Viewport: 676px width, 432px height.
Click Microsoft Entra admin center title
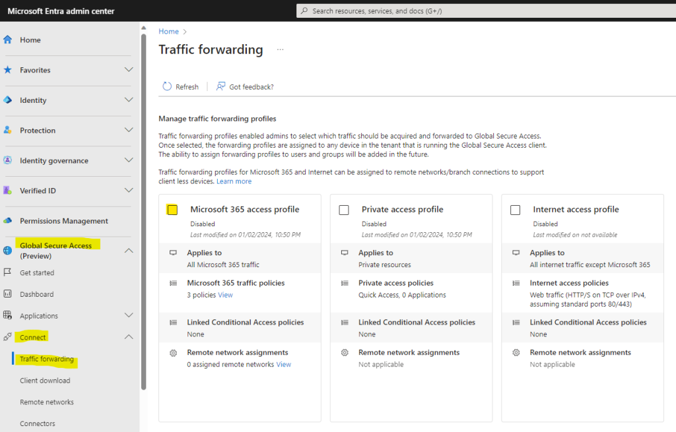(x=61, y=11)
